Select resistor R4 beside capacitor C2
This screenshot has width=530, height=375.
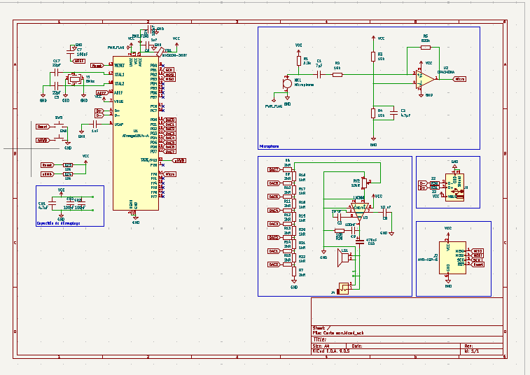click(x=373, y=113)
